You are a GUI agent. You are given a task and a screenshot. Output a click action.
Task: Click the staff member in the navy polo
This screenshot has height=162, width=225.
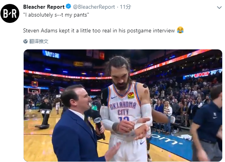(x=208, y=124)
